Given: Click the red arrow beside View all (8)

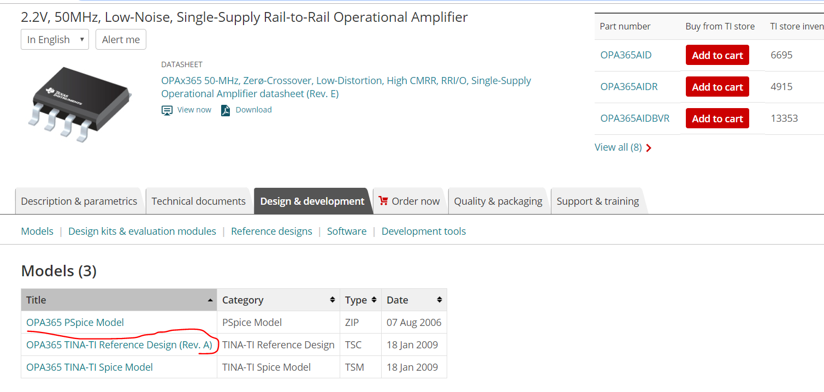Looking at the screenshot, I should pos(649,147).
